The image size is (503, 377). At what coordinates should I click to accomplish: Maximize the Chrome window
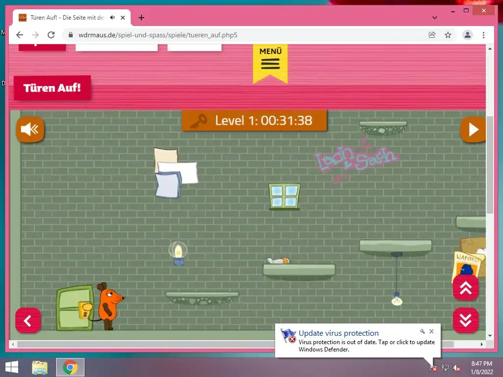tap(466, 11)
